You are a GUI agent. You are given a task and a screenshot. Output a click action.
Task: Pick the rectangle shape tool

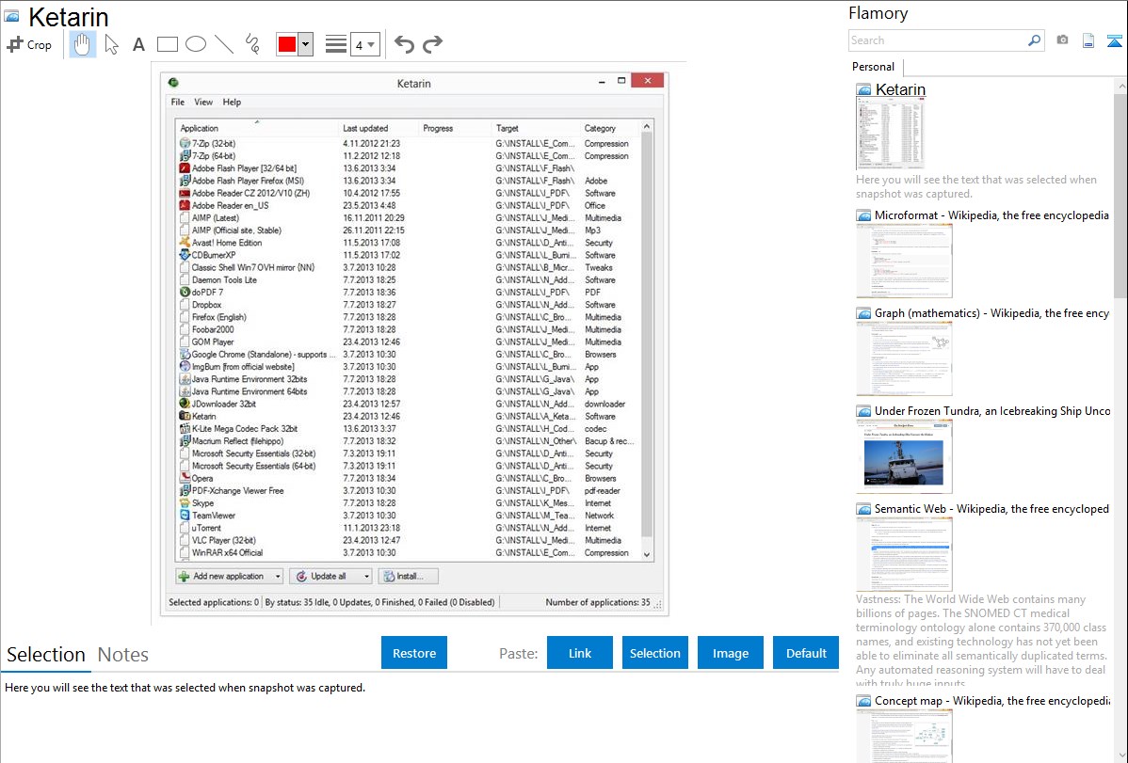click(168, 44)
